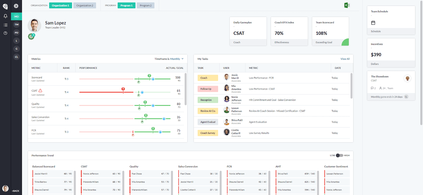Open the PD sidebar tab
The height and width of the screenshot is (195, 423).
coord(16,33)
